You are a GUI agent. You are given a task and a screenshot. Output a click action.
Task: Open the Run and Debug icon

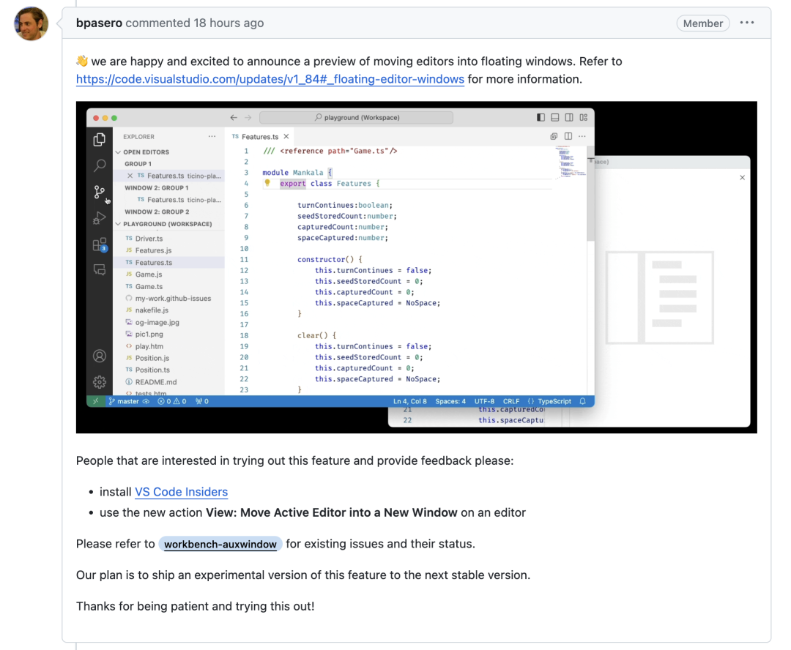[x=100, y=218]
